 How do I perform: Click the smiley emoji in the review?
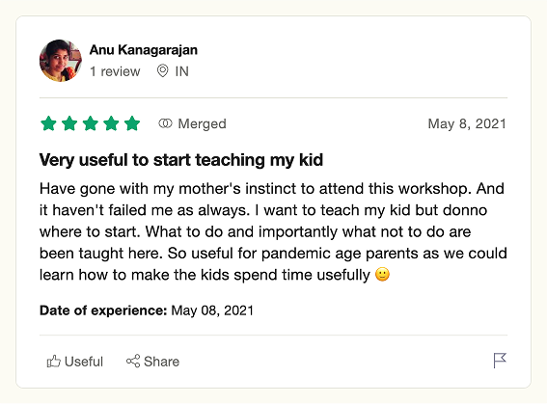[x=382, y=275]
